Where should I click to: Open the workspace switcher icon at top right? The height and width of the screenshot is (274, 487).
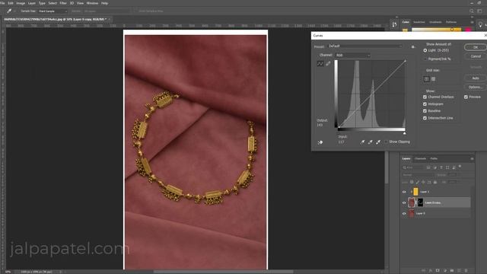pos(480,11)
